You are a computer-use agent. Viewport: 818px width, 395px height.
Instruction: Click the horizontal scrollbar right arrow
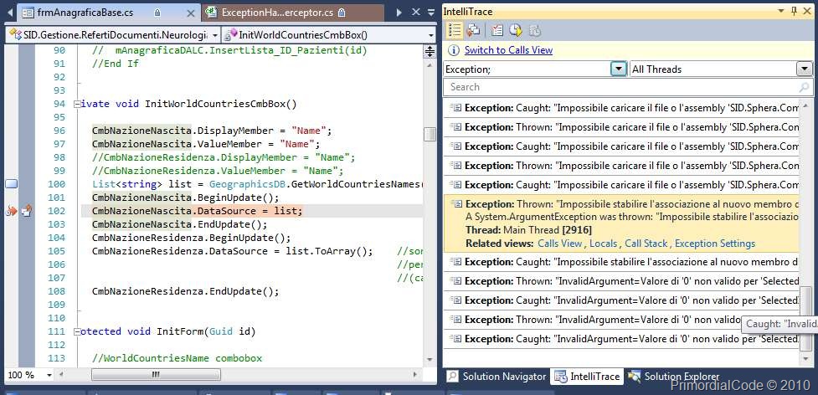(x=415, y=375)
